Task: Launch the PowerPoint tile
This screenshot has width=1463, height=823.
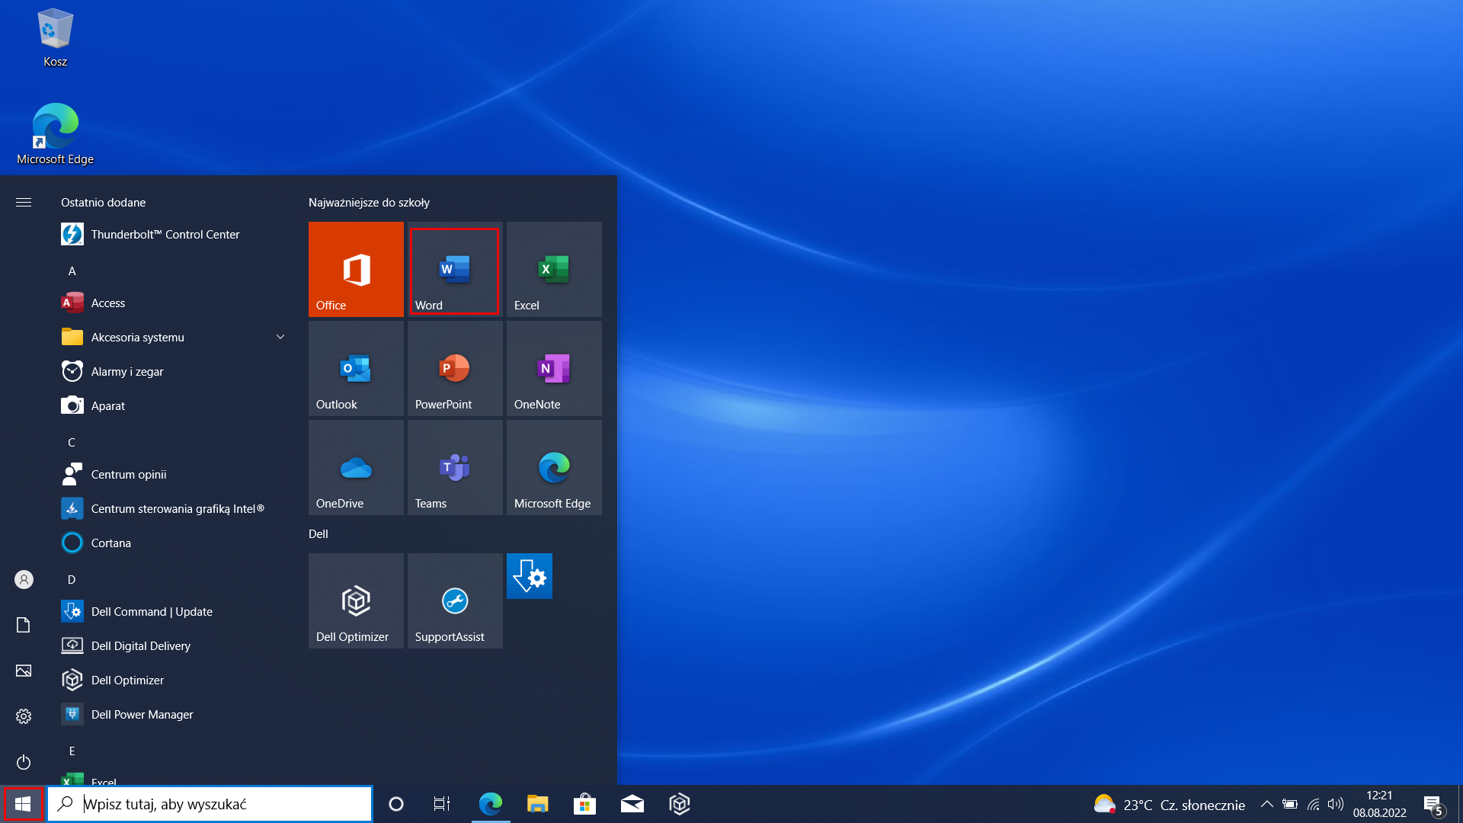Action: pyautogui.click(x=455, y=368)
